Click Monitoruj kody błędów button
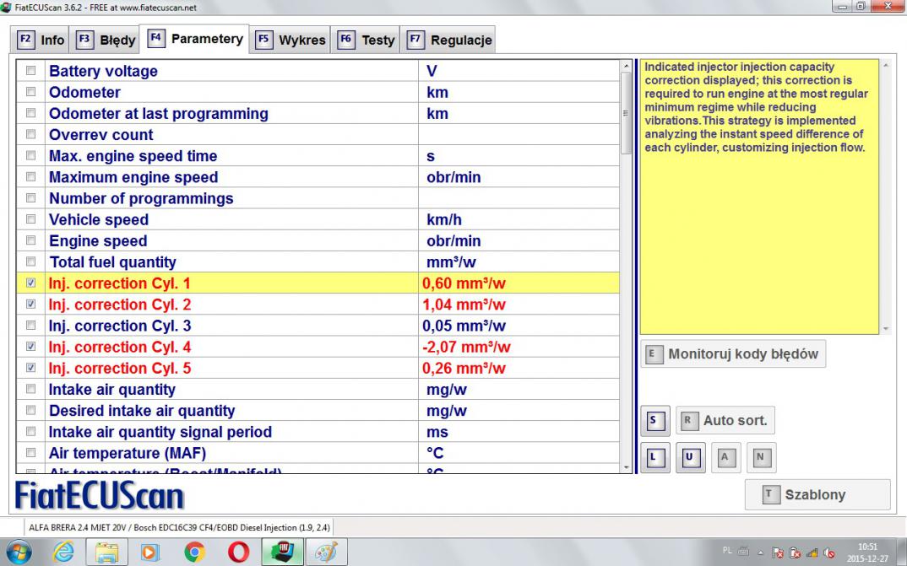 (733, 354)
